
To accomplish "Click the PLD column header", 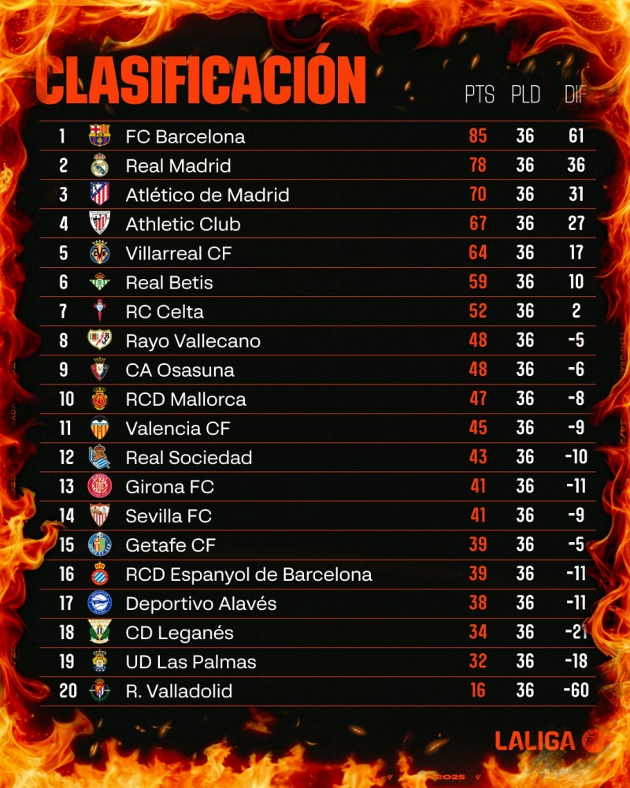I will pyautogui.click(x=525, y=95).
